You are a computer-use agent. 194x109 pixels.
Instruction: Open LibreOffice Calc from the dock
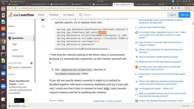point(3,61)
